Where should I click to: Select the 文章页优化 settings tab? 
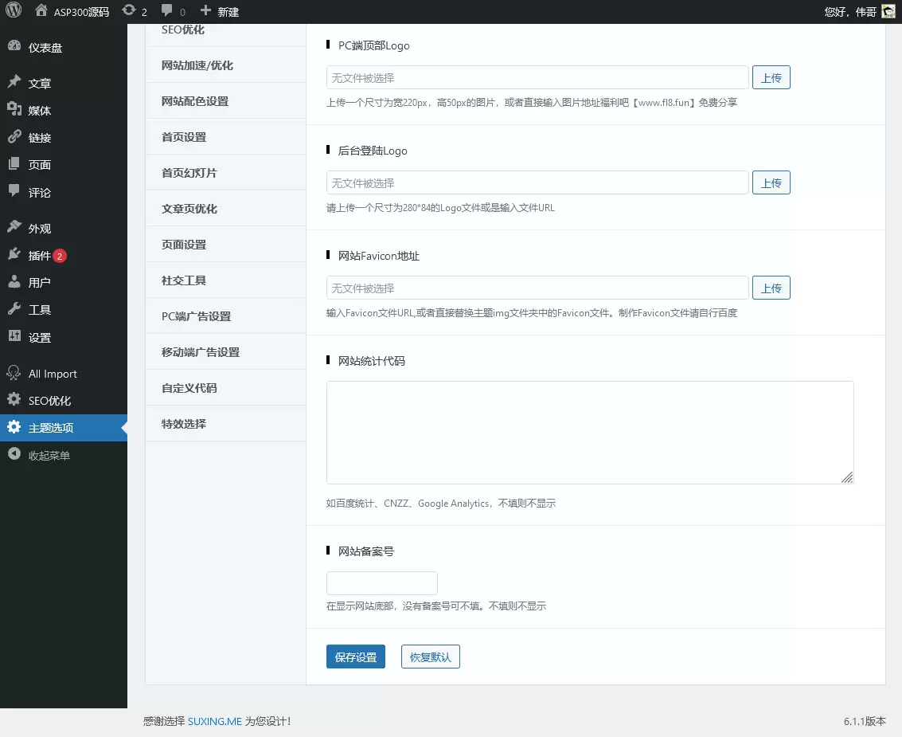225,209
